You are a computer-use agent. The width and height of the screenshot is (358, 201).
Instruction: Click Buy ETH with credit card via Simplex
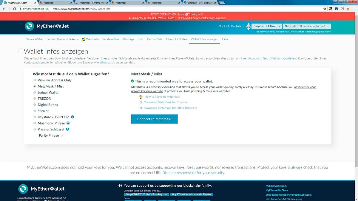[192, 194]
